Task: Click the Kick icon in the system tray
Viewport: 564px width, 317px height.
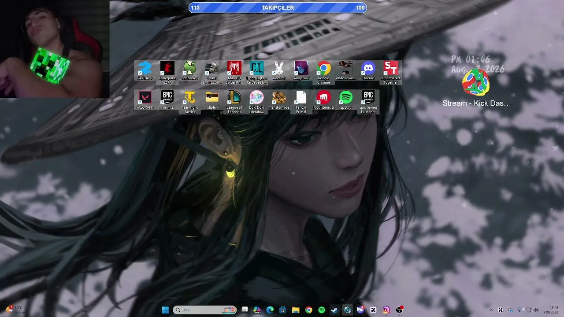Action: coord(501,310)
